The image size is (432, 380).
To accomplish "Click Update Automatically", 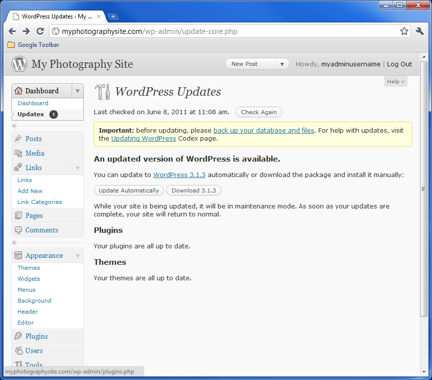I will (129, 190).
